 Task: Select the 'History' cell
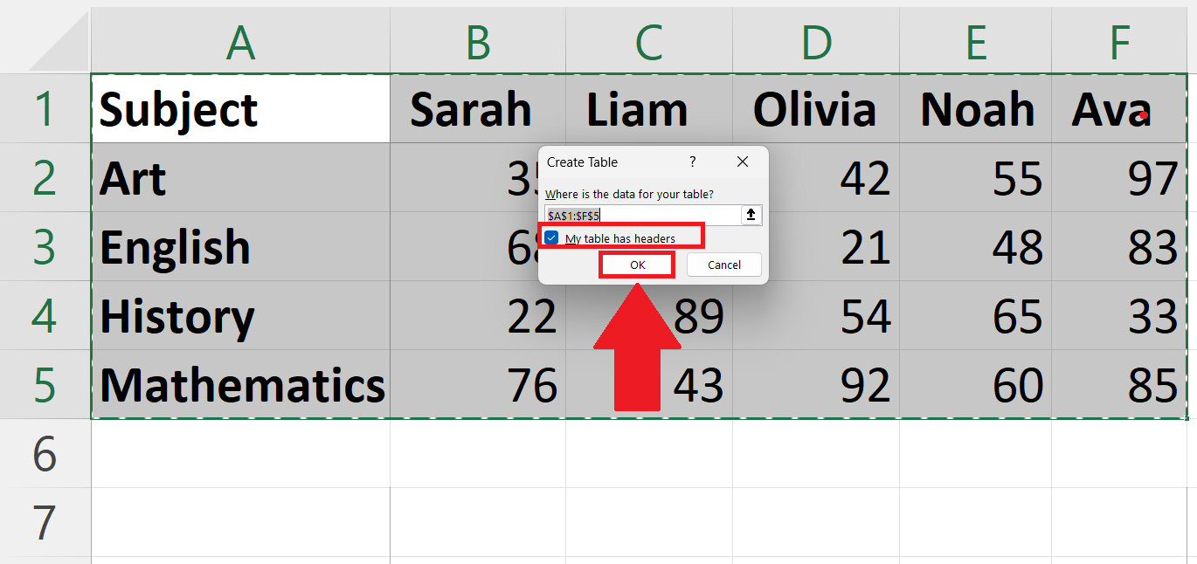click(240, 316)
